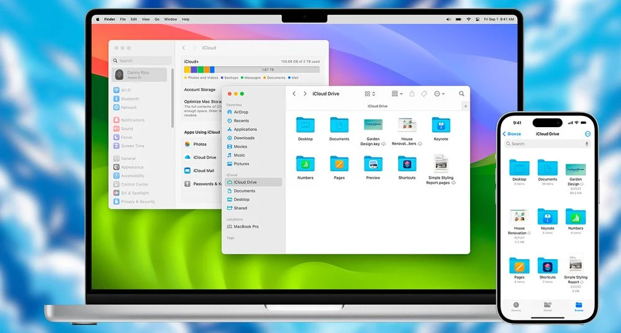This screenshot has width=621, height=333.
Task: Open the Shortcuts folder in Finder window
Action: pyautogui.click(x=407, y=164)
